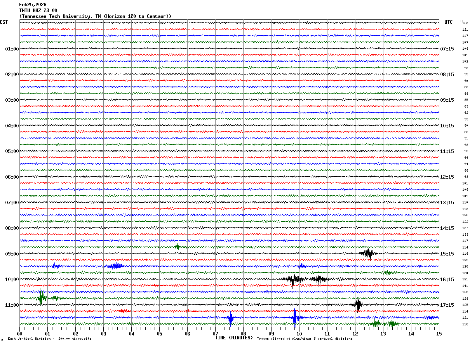
Task: Click minute 15 on the bottom axis
Action: [x=439, y=334]
